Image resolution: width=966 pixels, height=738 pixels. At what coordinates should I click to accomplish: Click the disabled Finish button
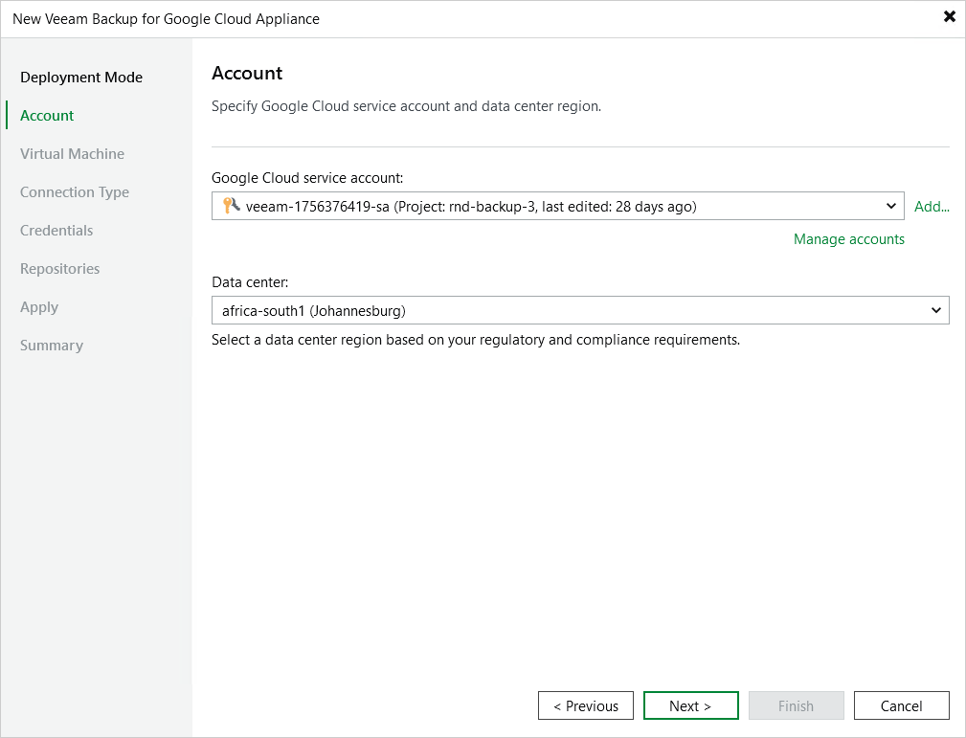[796, 705]
